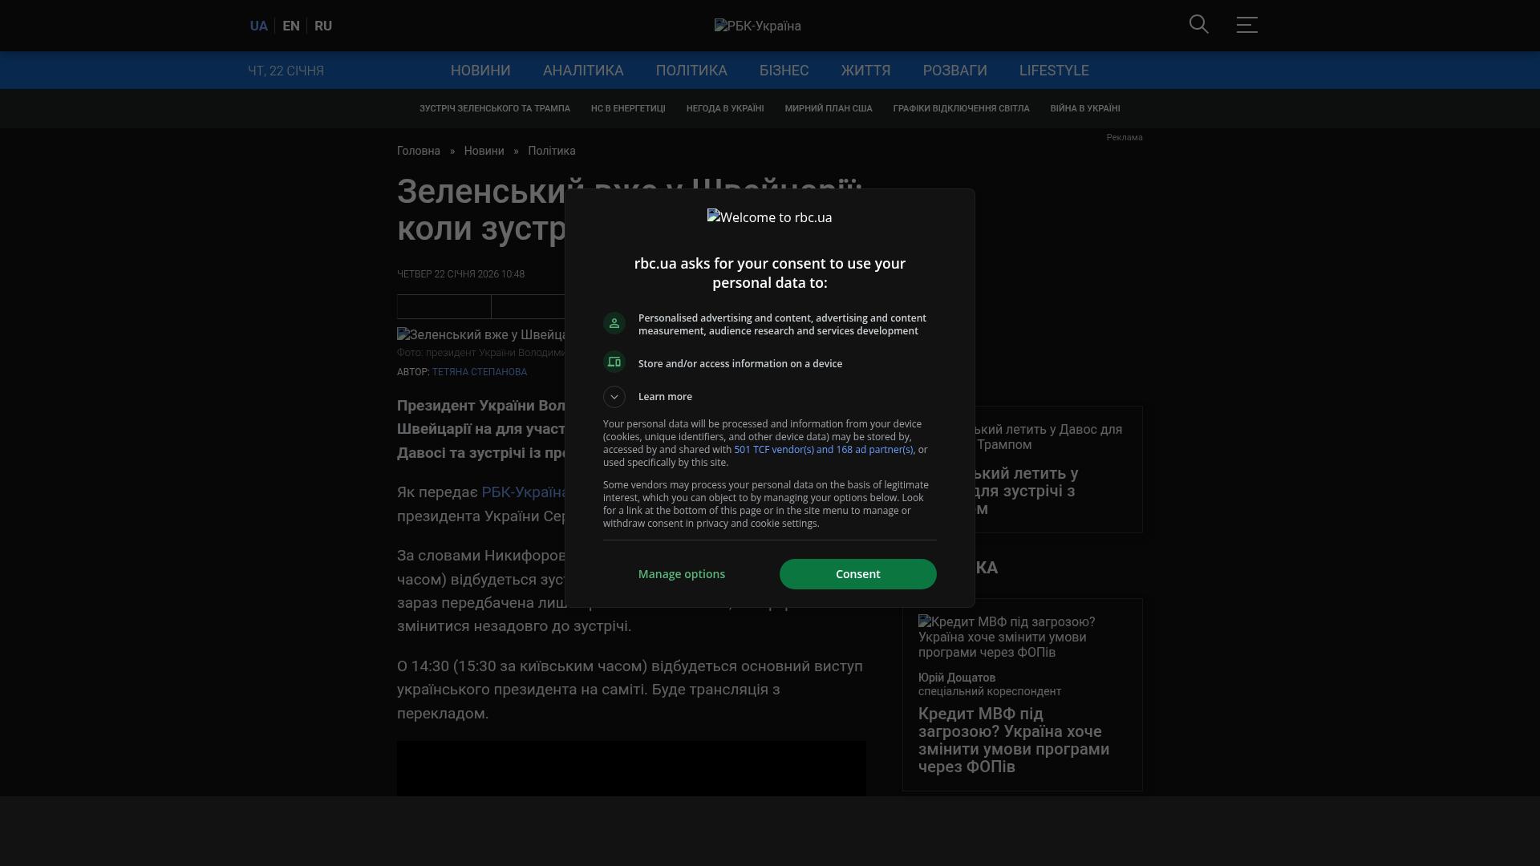Go to the АНАЛІТИКА menu item
The image size is (1540, 866).
(x=583, y=71)
